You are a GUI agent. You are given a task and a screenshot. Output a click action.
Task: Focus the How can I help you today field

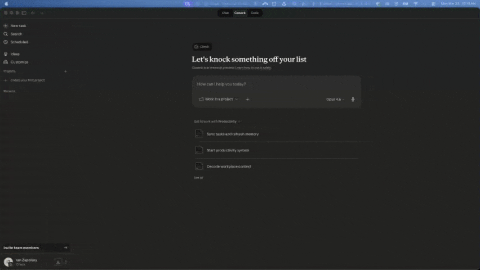click(x=277, y=84)
